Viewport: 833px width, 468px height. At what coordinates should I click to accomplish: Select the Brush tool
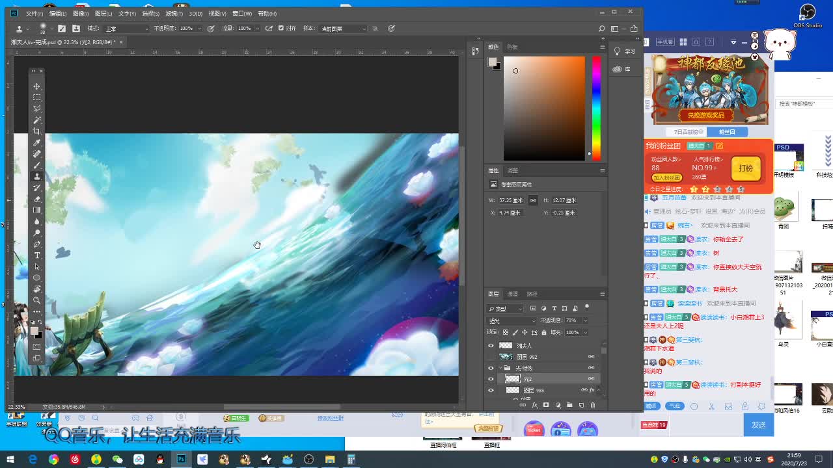[x=37, y=165]
